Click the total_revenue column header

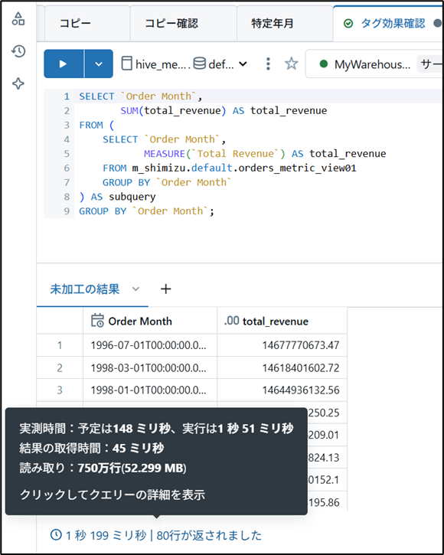click(282, 321)
